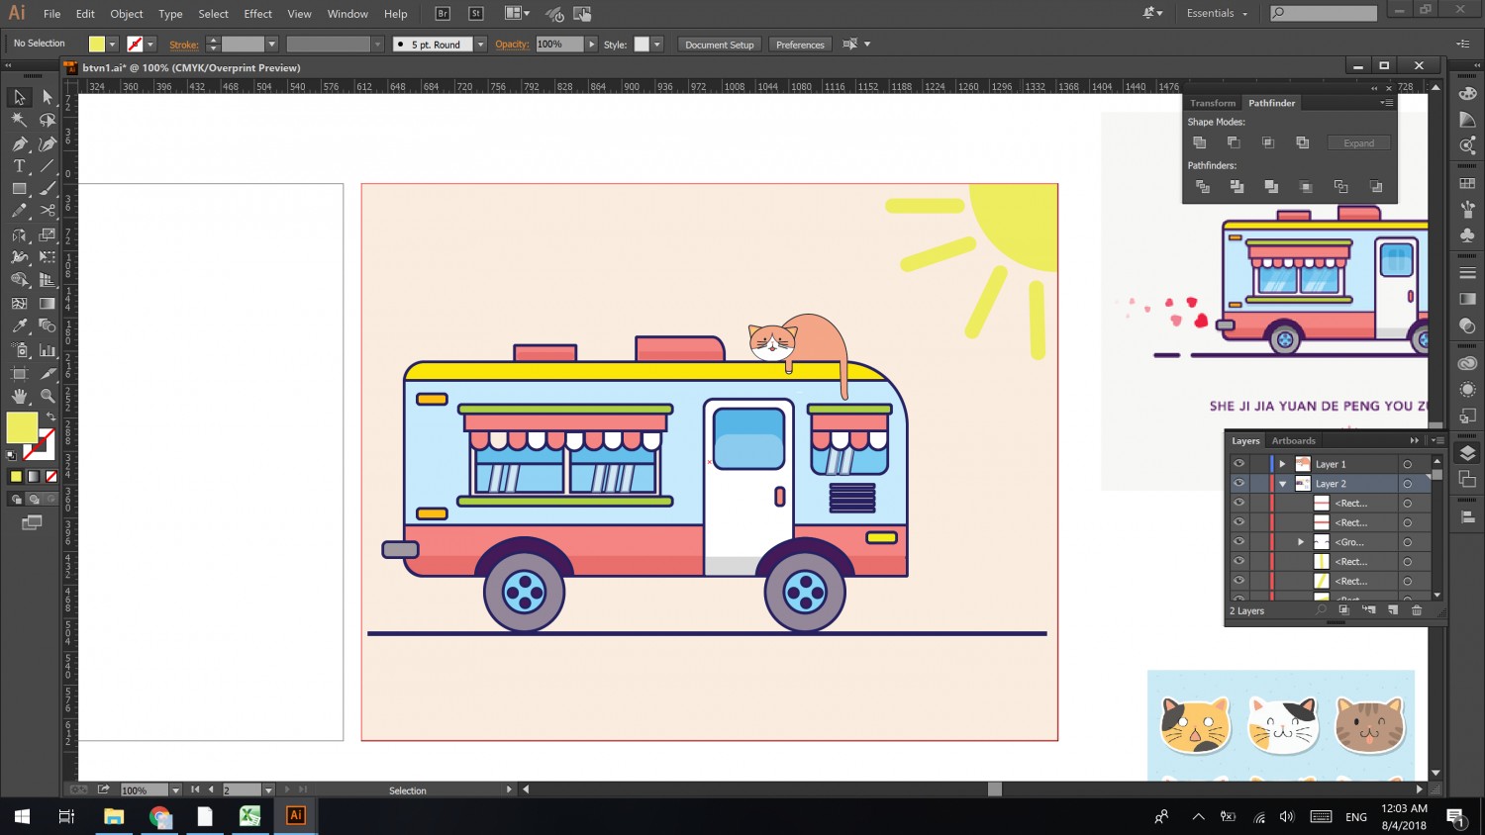Apply Minus Front shape mode
This screenshot has width=1485, height=835.
1234,142
